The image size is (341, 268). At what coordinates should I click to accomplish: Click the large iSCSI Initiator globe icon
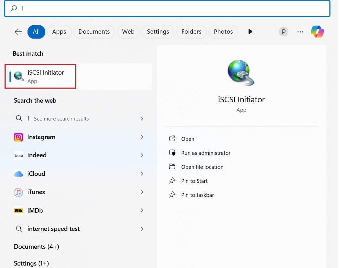pos(241,73)
